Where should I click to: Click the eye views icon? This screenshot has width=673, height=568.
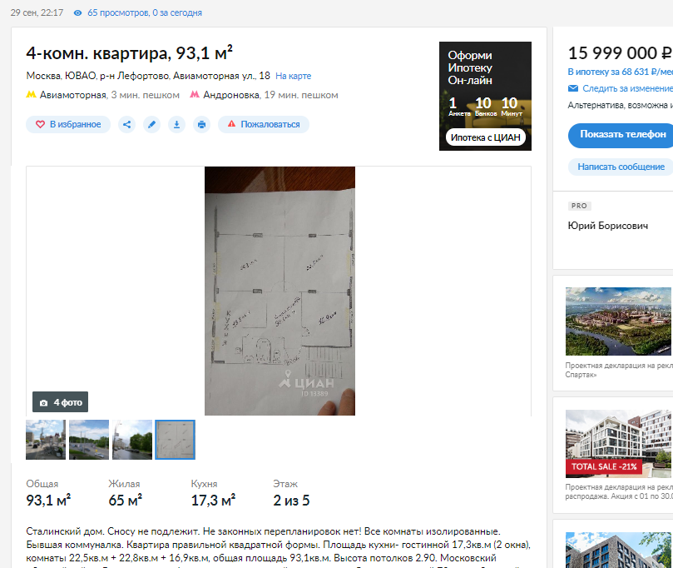77,12
